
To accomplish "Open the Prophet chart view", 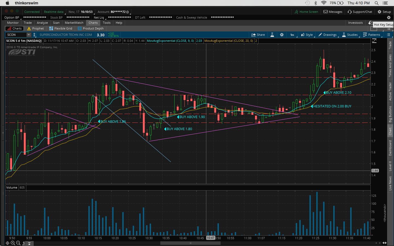I will click(x=36, y=28).
